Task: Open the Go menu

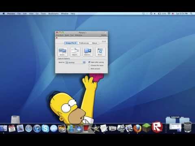Action: (37, 14)
